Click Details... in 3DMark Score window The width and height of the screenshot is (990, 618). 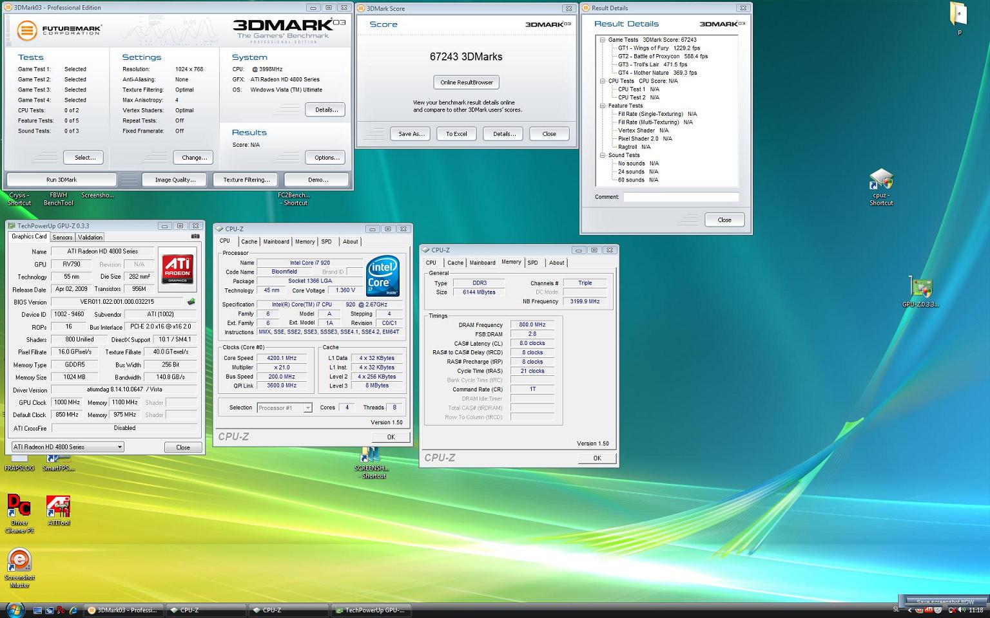504,134
